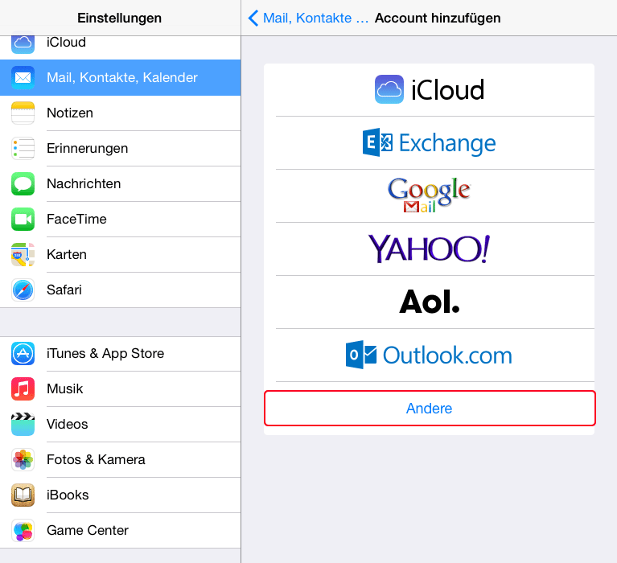Tap the Outlook.com logo icon
The width and height of the screenshot is (617, 563).
point(361,355)
